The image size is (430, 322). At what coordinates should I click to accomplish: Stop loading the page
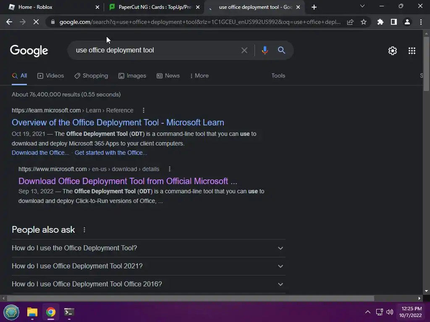[x=36, y=22]
